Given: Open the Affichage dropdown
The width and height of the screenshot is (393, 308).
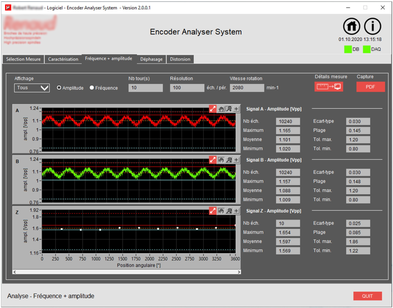Looking at the screenshot, I should coord(32,88).
